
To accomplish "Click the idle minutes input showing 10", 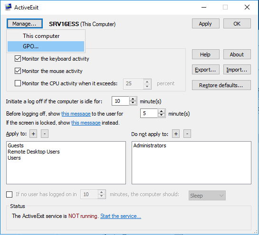I will tap(120, 101).
